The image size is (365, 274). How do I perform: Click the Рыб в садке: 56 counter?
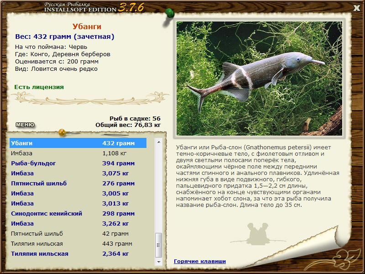[x=135, y=118]
